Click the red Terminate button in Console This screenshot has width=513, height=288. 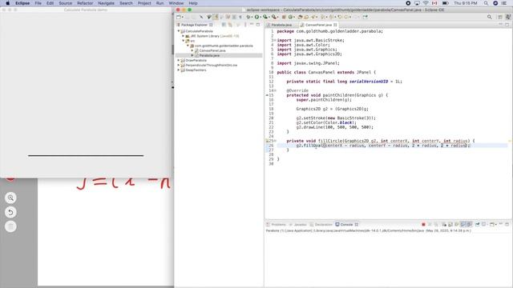(x=423, y=225)
